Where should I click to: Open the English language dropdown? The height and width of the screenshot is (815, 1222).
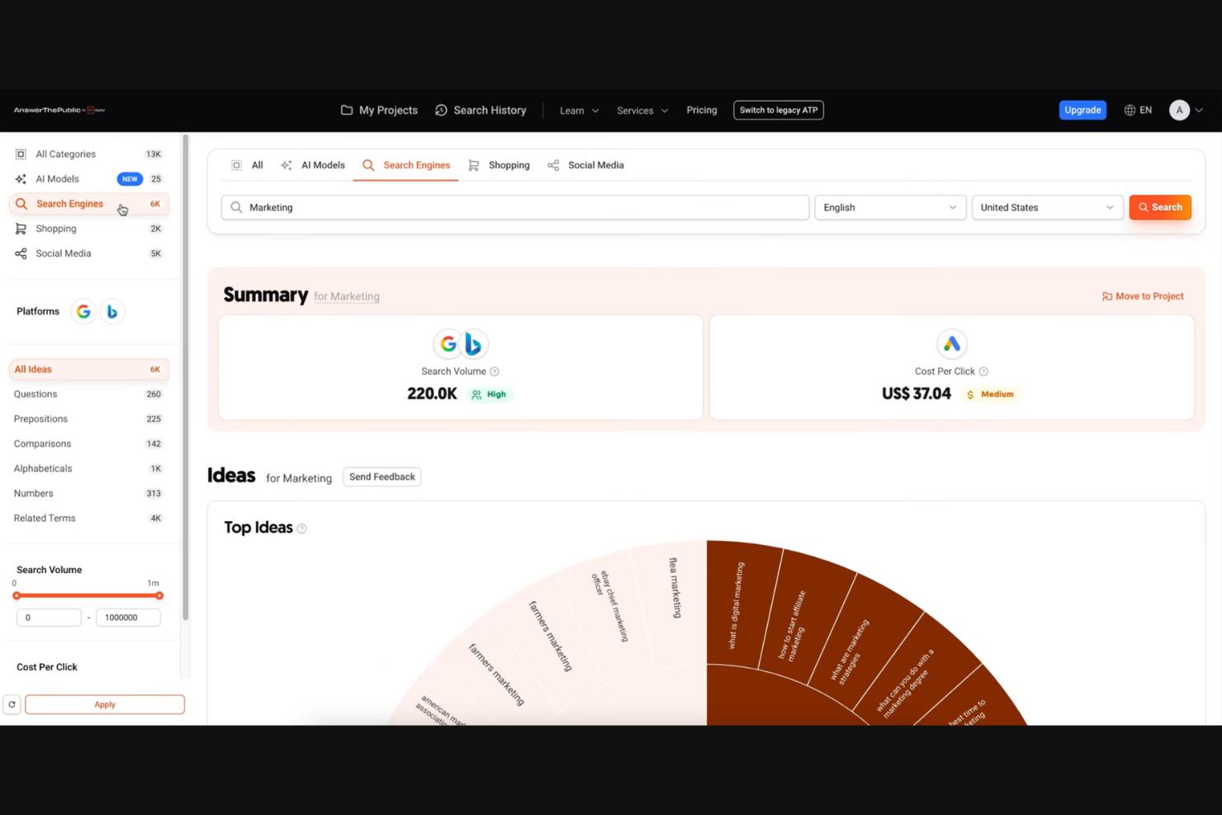point(890,207)
